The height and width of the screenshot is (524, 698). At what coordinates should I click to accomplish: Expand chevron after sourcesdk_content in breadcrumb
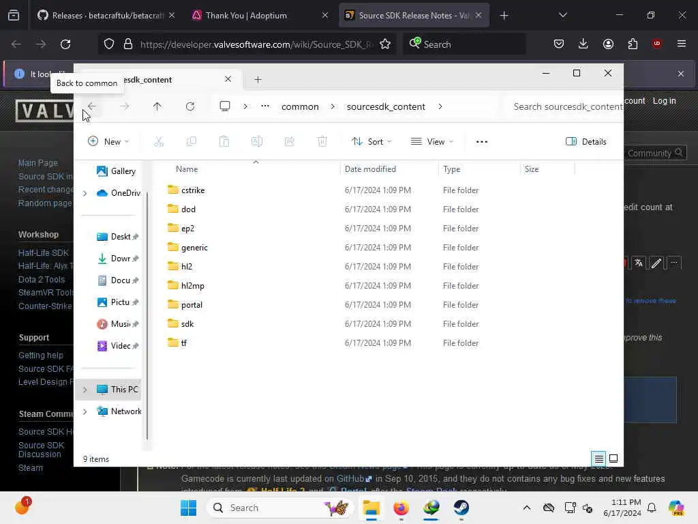coord(440,106)
